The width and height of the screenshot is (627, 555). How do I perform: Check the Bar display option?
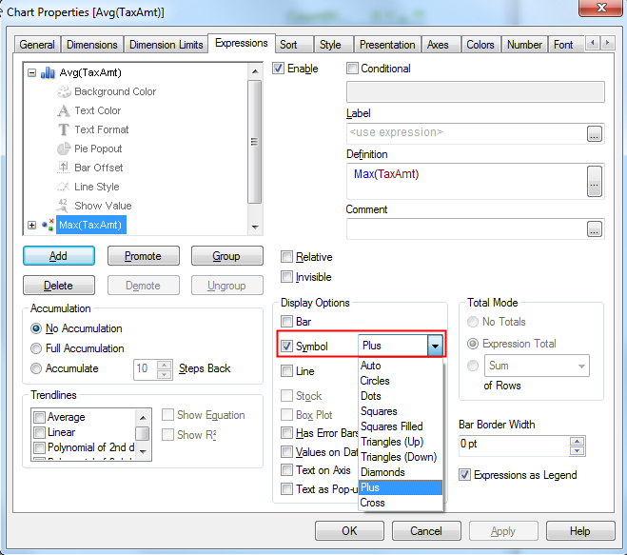[x=286, y=322]
